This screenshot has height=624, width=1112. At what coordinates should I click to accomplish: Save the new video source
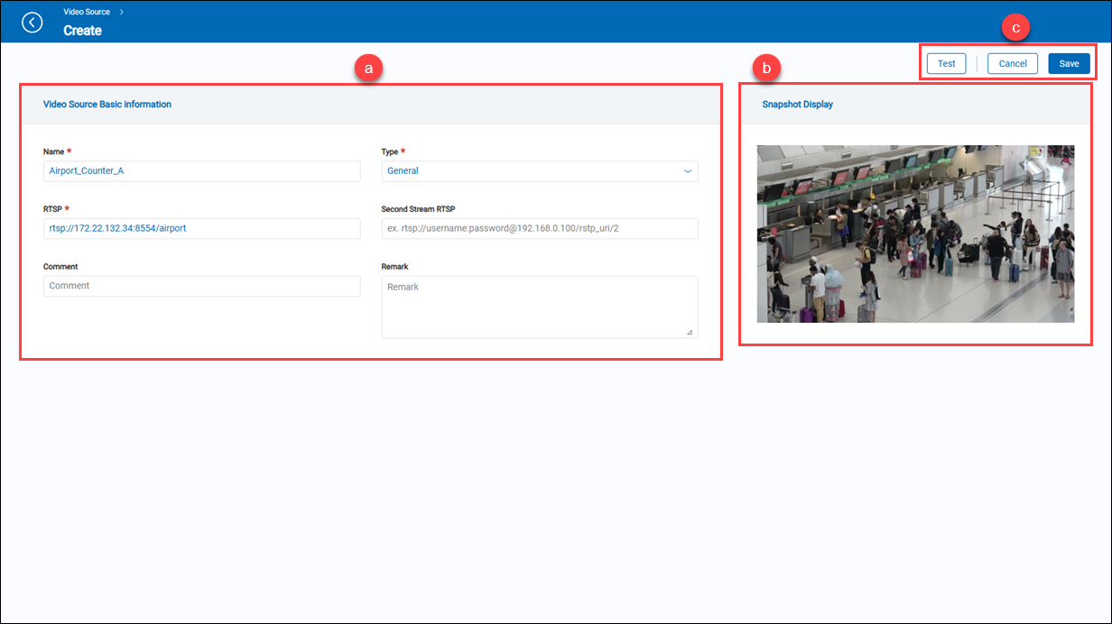(1069, 63)
